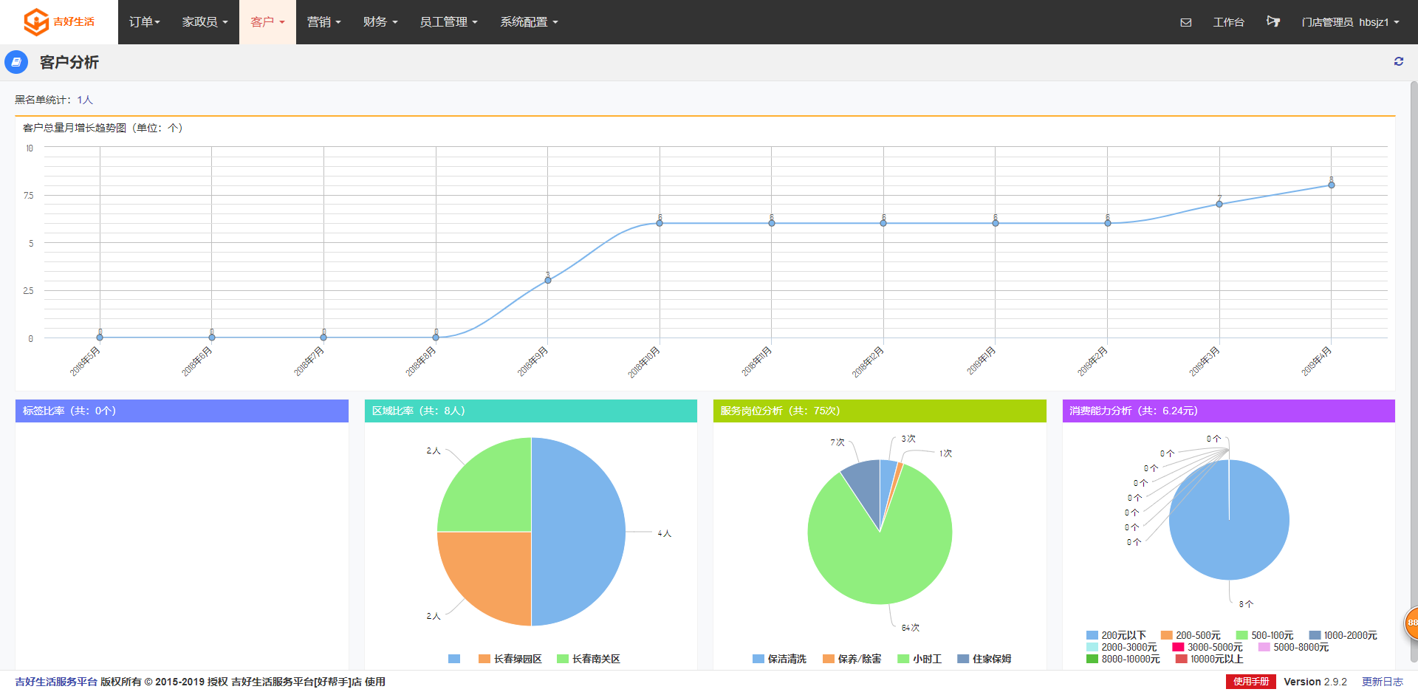The image size is (1418, 692).
Task: Click the 服务岗位分析 panel header
Action: point(880,411)
